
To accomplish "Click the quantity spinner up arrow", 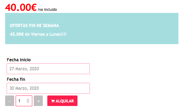I will coord(28,100).
